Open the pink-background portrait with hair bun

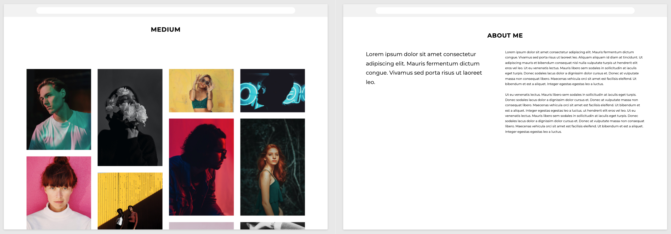[x=59, y=193]
